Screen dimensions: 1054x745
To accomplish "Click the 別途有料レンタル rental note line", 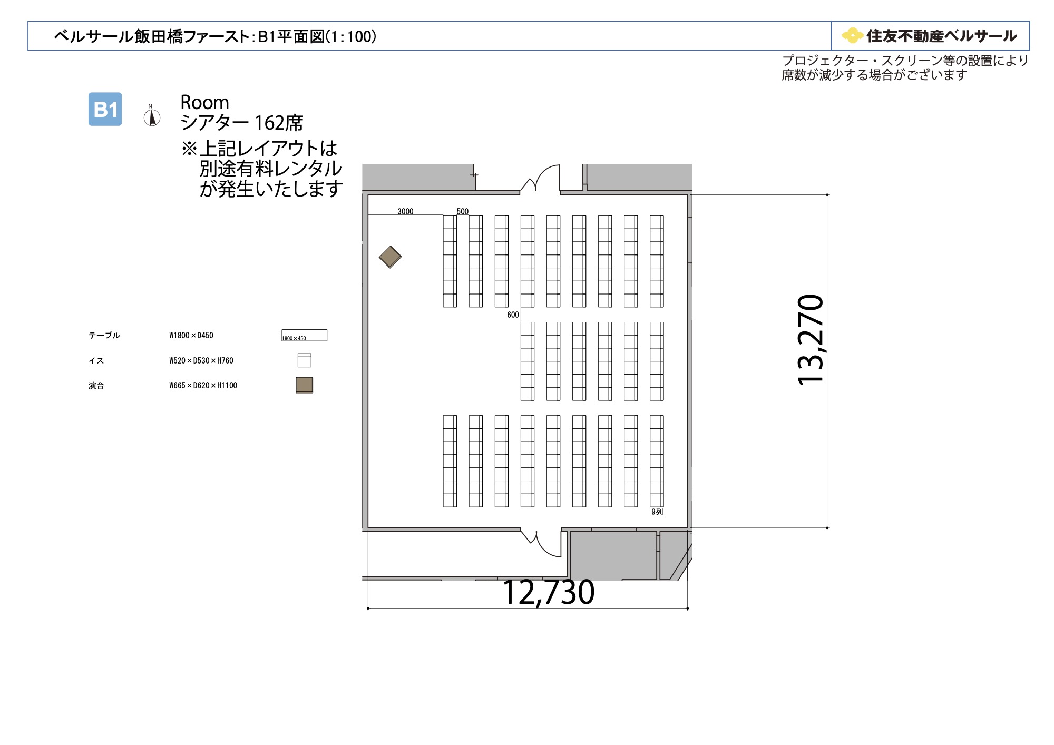I will pos(271,169).
